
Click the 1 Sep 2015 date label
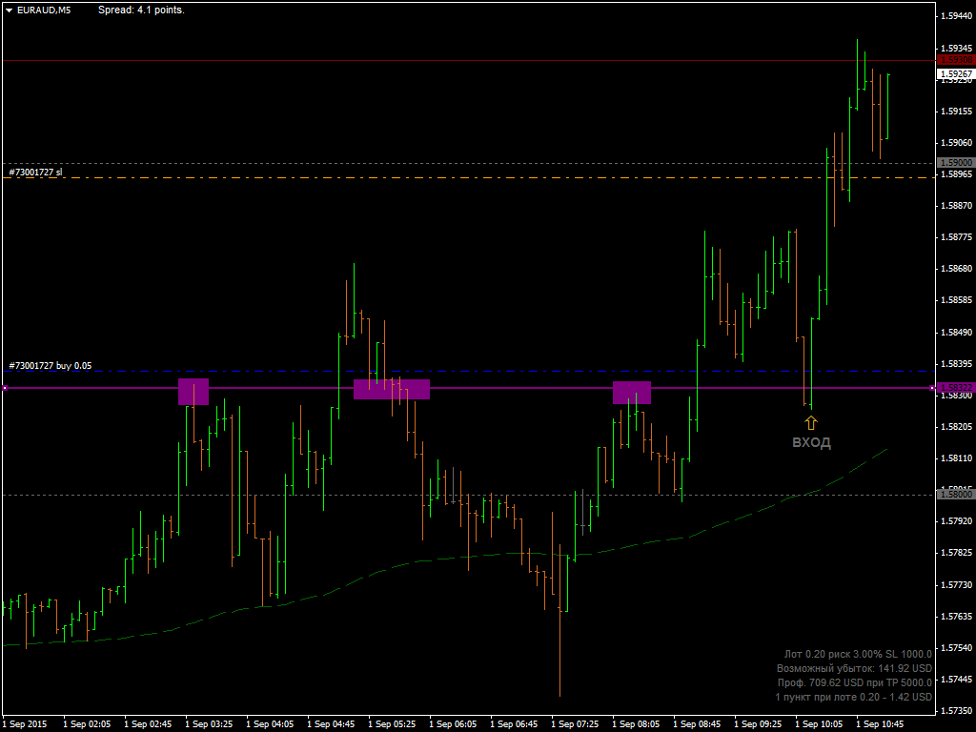pos(24,724)
